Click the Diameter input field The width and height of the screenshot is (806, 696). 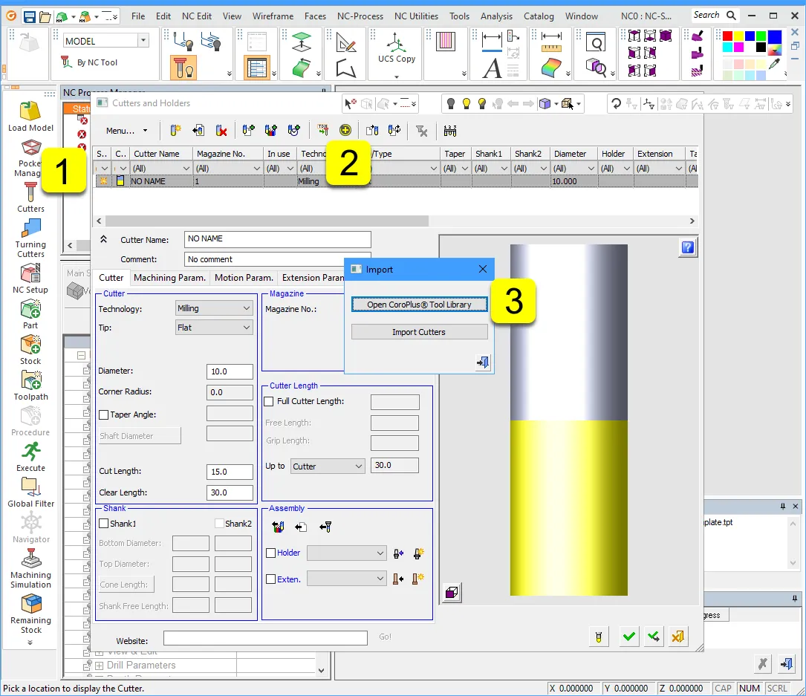pos(230,371)
